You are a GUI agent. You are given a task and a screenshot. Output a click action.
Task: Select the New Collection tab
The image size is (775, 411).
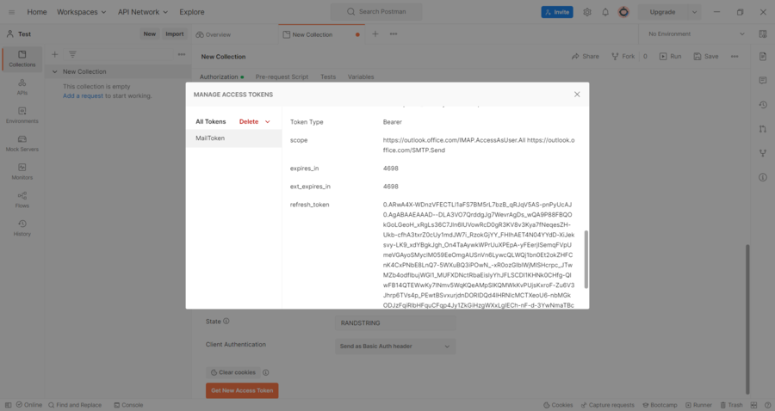click(313, 34)
